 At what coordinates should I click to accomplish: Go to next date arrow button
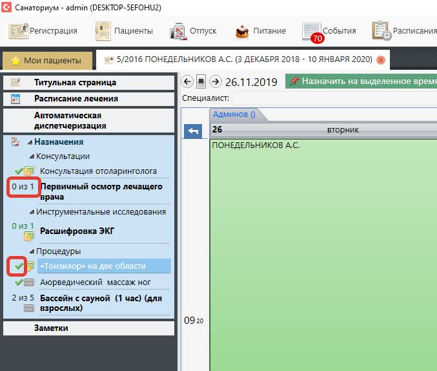pos(216,81)
